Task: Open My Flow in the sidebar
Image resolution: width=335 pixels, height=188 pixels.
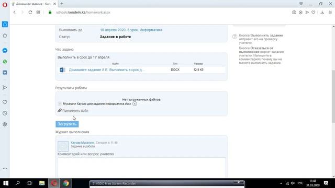Action: pos(5,87)
